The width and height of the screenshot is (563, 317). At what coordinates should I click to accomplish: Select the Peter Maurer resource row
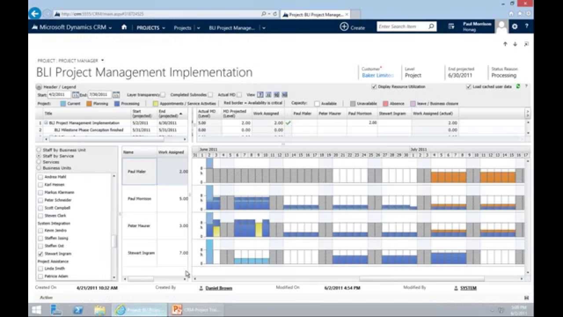[155, 226]
